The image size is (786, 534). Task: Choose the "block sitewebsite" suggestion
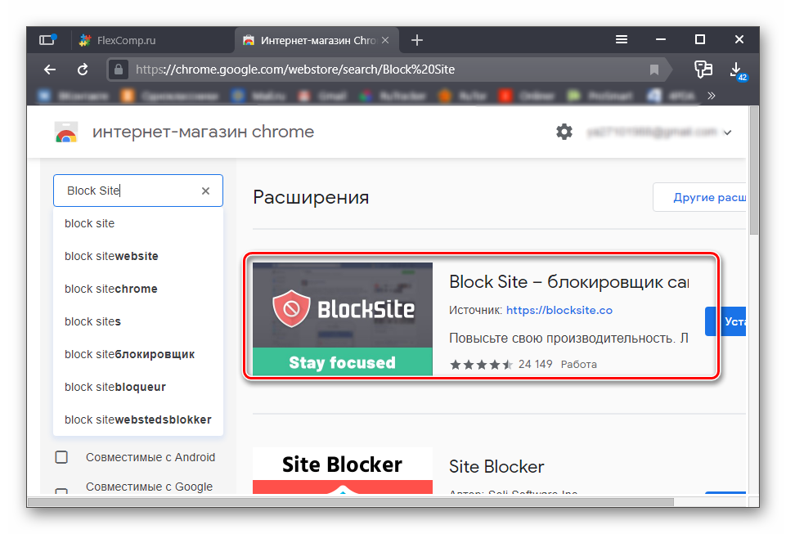(138, 256)
